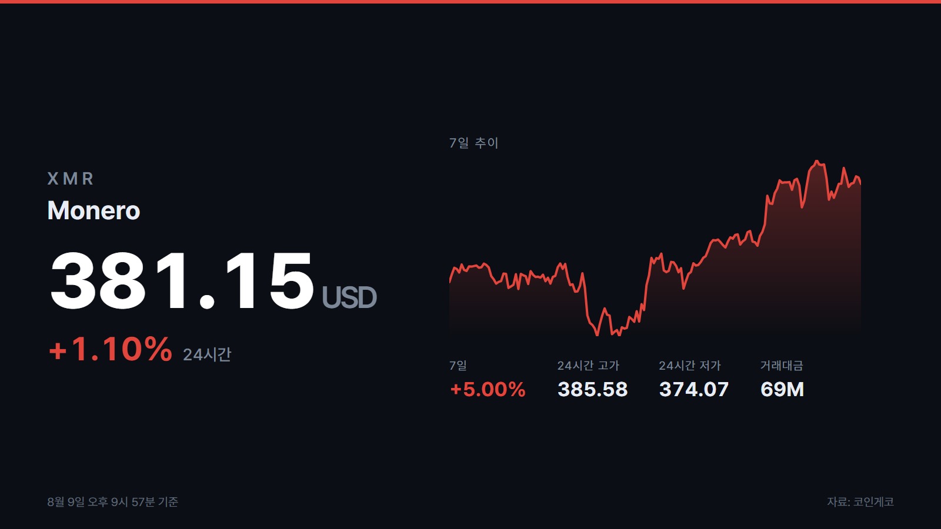Click the peak of the price chart
The height and width of the screenshot is (529, 941).
816,162
